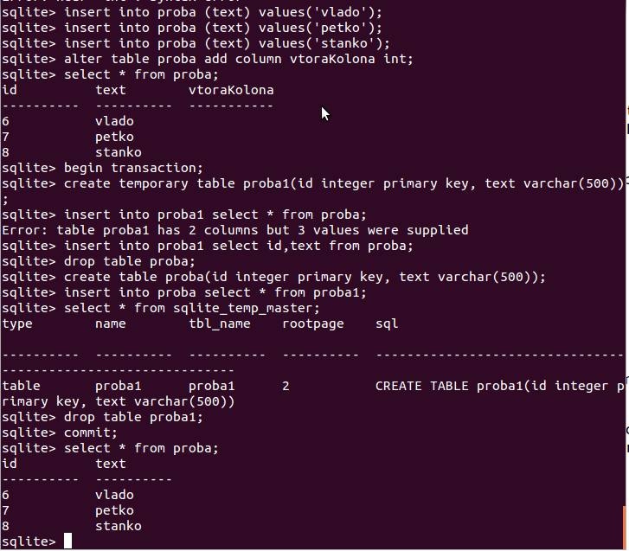
Task: Click the 'begin transaction;' command line
Action: [102, 168]
